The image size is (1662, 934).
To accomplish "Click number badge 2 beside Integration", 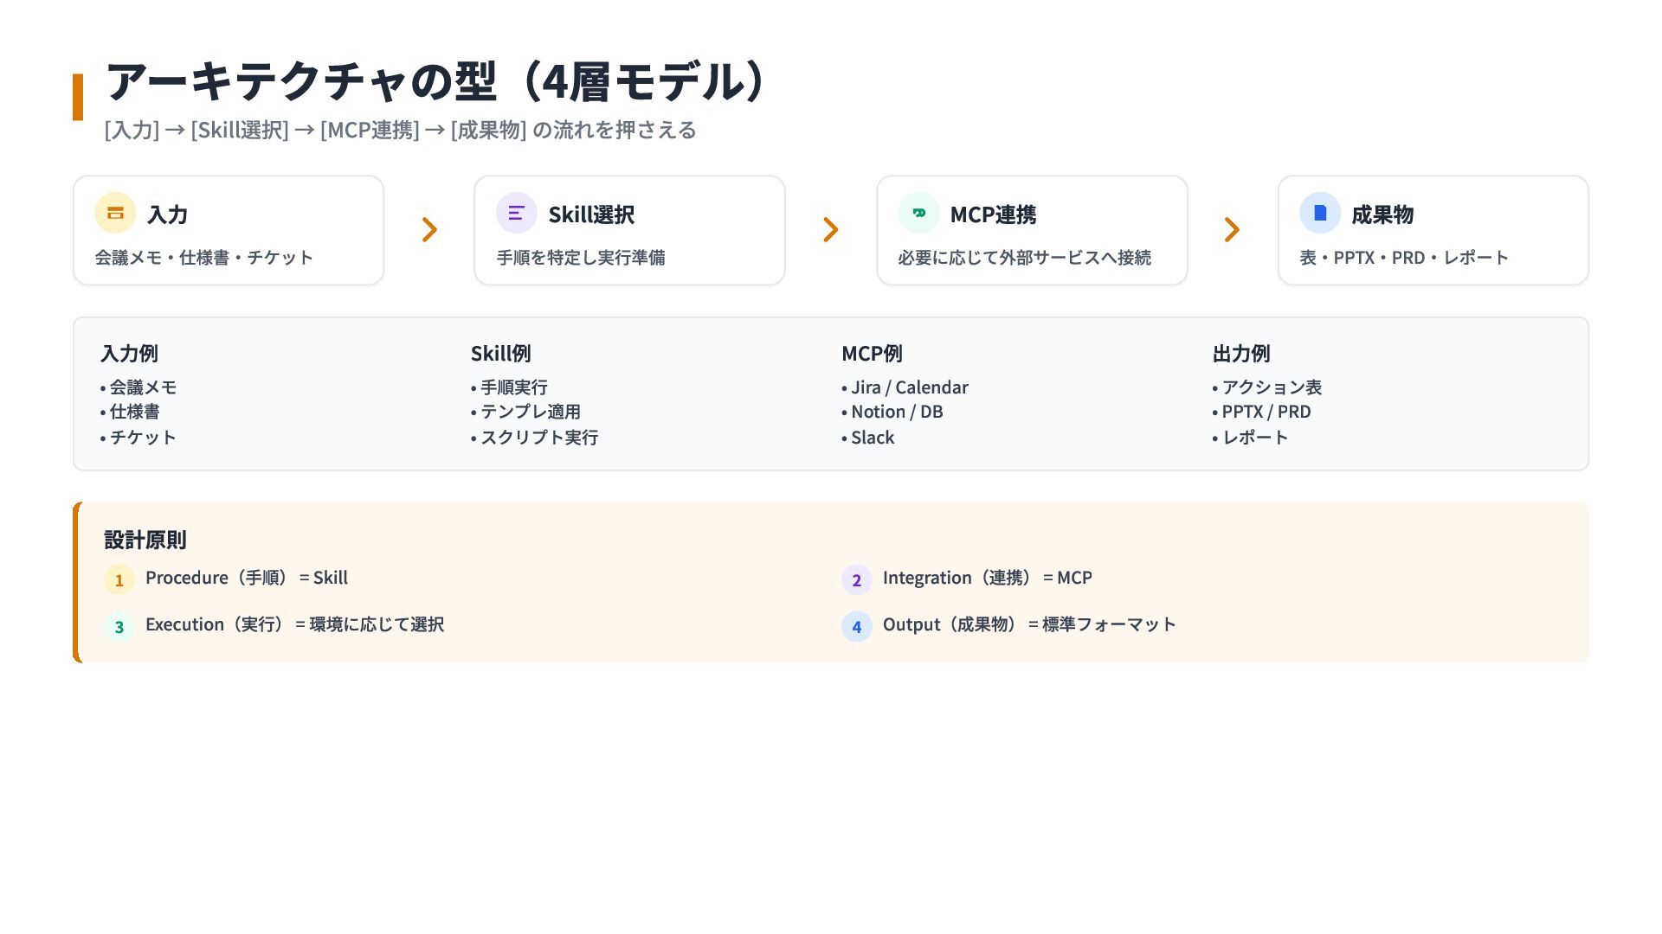I will pyautogui.click(x=856, y=579).
